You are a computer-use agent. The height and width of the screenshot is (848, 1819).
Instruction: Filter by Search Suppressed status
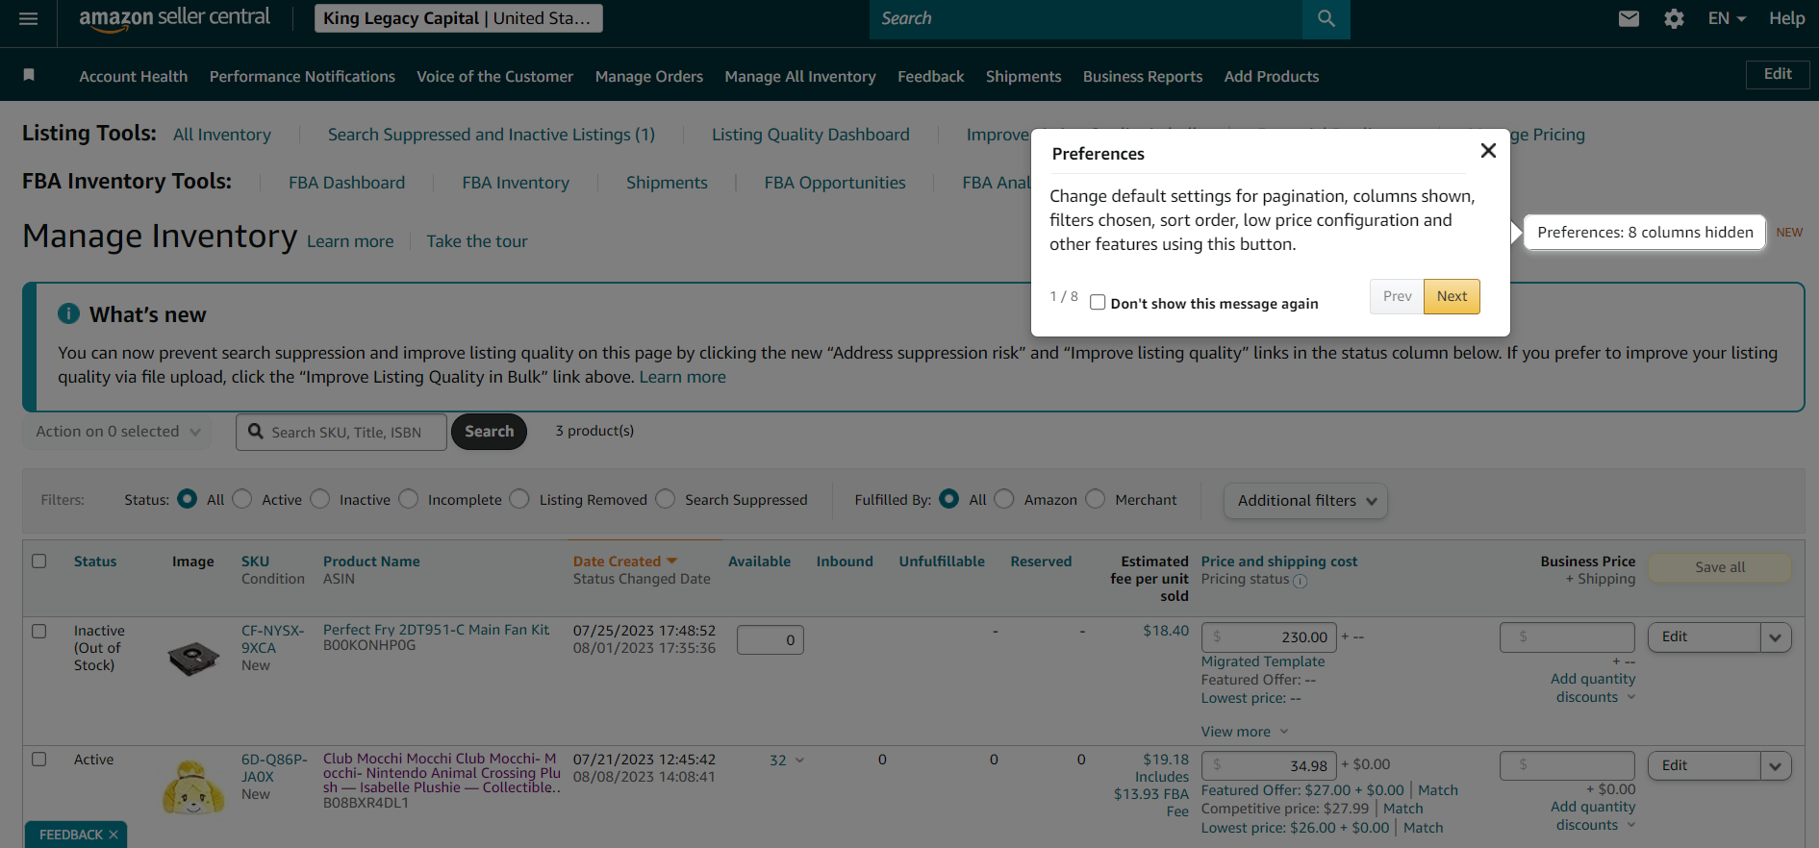tap(666, 498)
